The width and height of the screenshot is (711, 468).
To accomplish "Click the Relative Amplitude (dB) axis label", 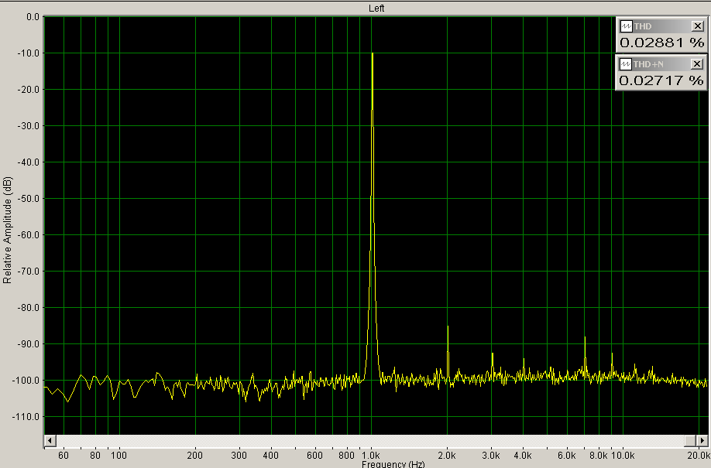I will 7,231.
